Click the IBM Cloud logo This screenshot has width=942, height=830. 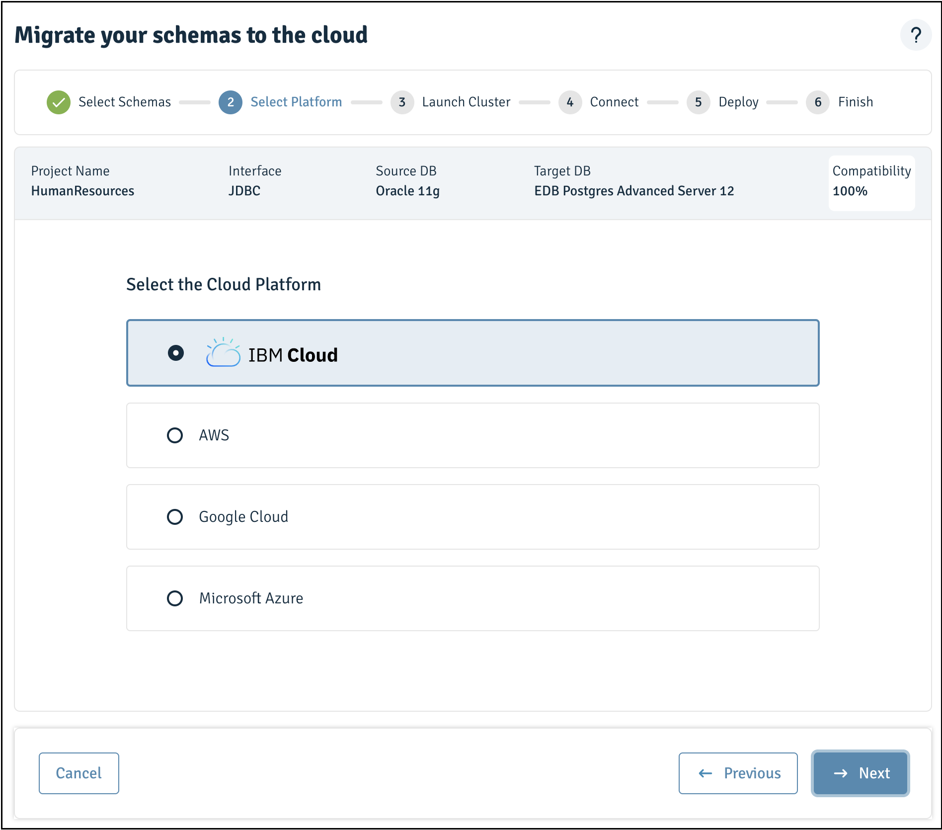tap(272, 353)
